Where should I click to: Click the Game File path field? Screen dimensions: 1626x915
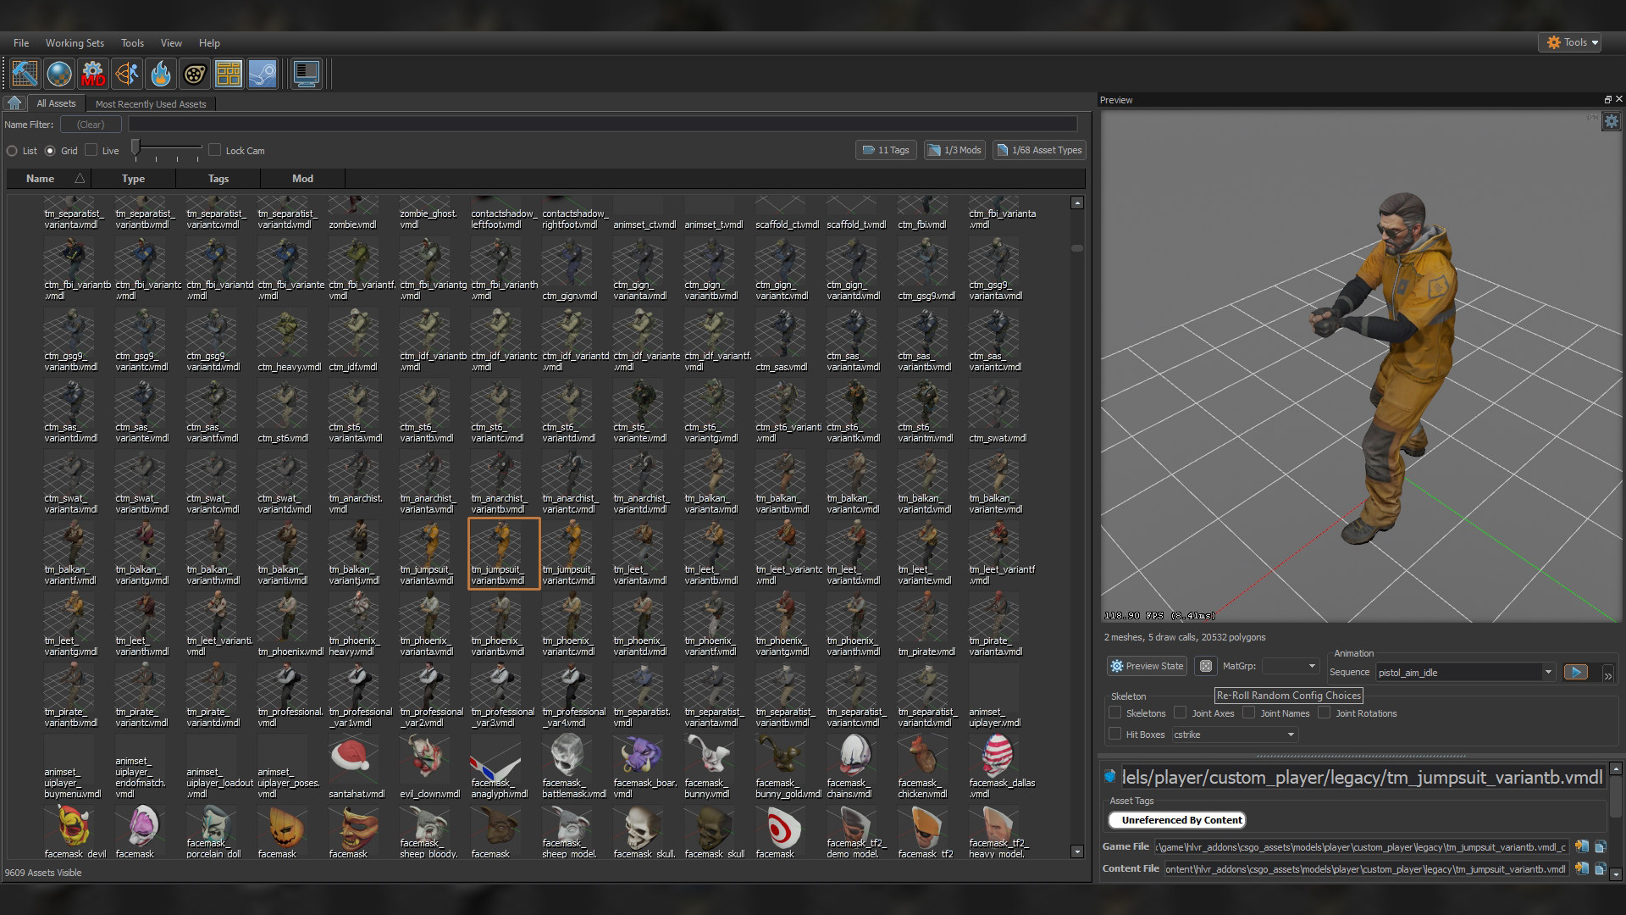[1361, 846]
